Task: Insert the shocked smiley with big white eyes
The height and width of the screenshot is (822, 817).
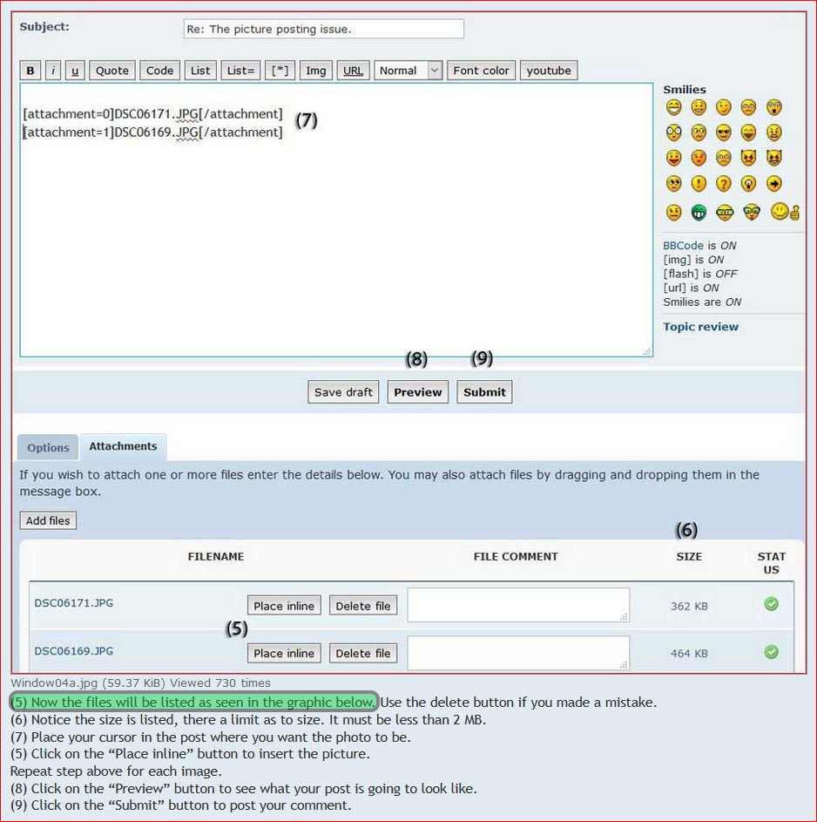Action: coord(673,132)
